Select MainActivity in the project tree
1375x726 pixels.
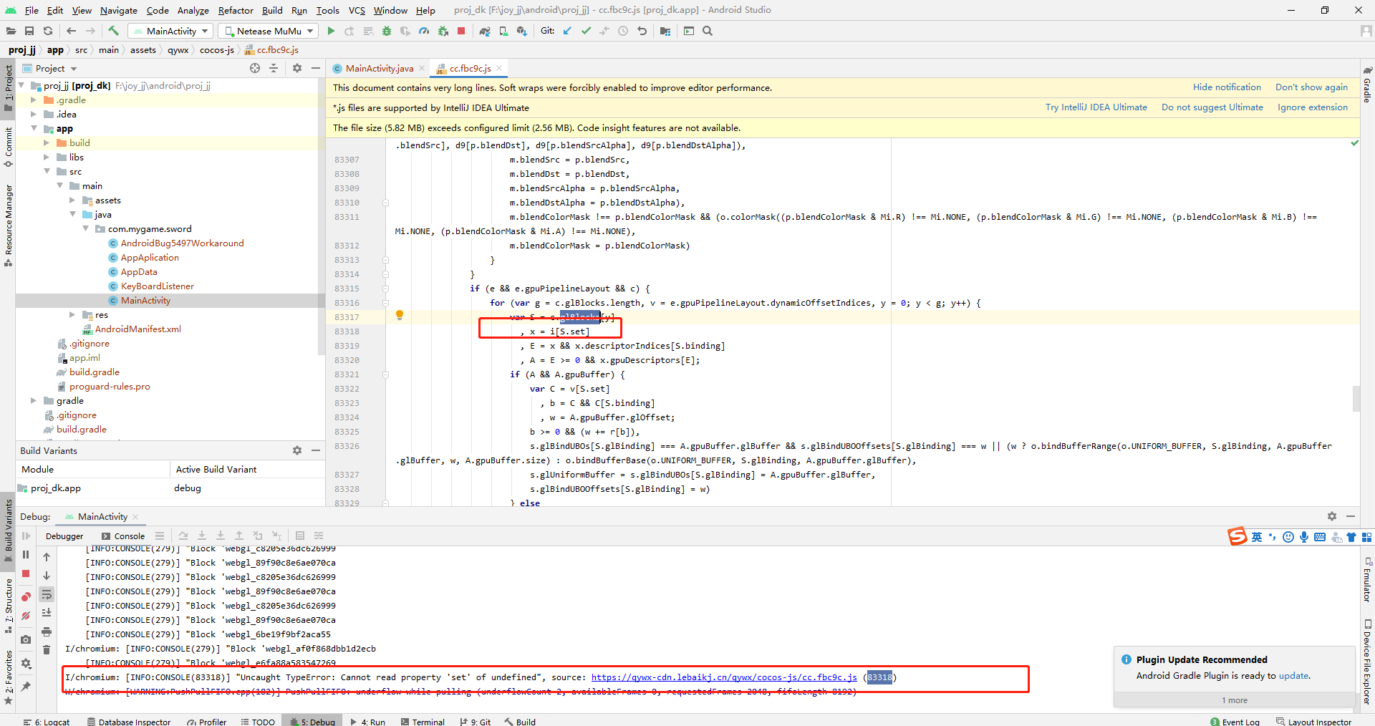click(145, 301)
